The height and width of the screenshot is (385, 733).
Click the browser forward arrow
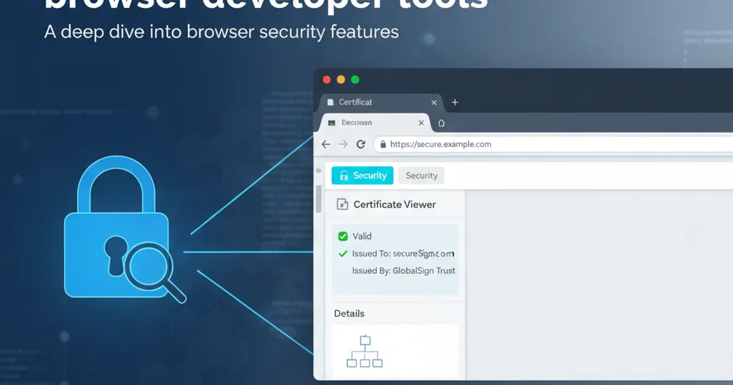343,144
